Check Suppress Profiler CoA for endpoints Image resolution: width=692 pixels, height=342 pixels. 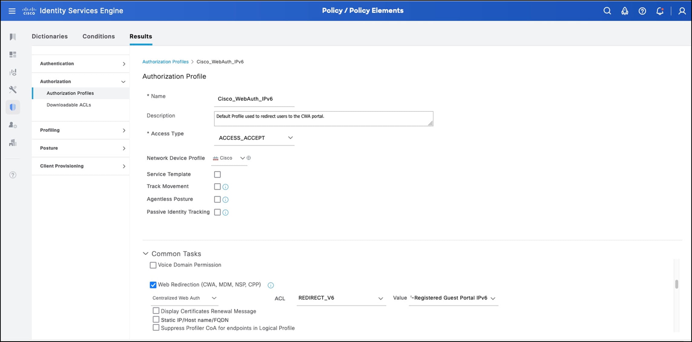click(x=156, y=328)
